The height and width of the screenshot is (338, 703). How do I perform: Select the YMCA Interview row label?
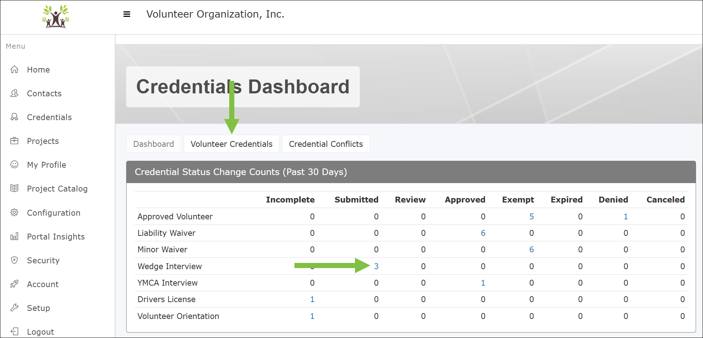click(x=168, y=283)
